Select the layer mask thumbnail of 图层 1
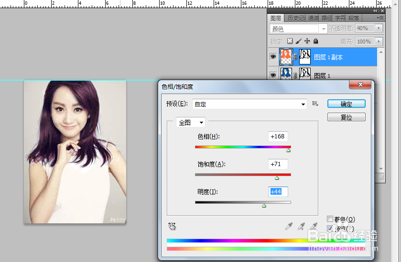 [x=305, y=74]
